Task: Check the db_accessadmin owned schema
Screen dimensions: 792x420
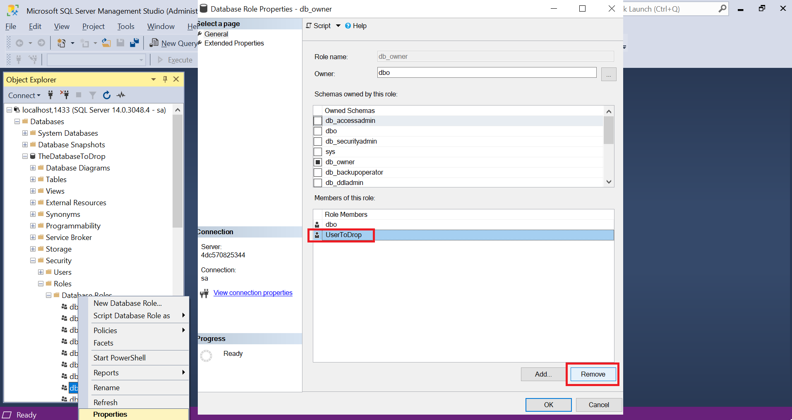Action: click(x=317, y=120)
